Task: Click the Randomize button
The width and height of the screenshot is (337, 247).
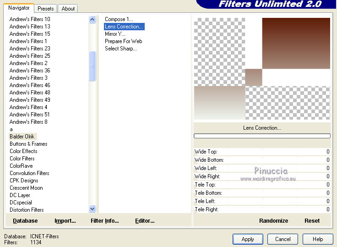Action: (274, 221)
